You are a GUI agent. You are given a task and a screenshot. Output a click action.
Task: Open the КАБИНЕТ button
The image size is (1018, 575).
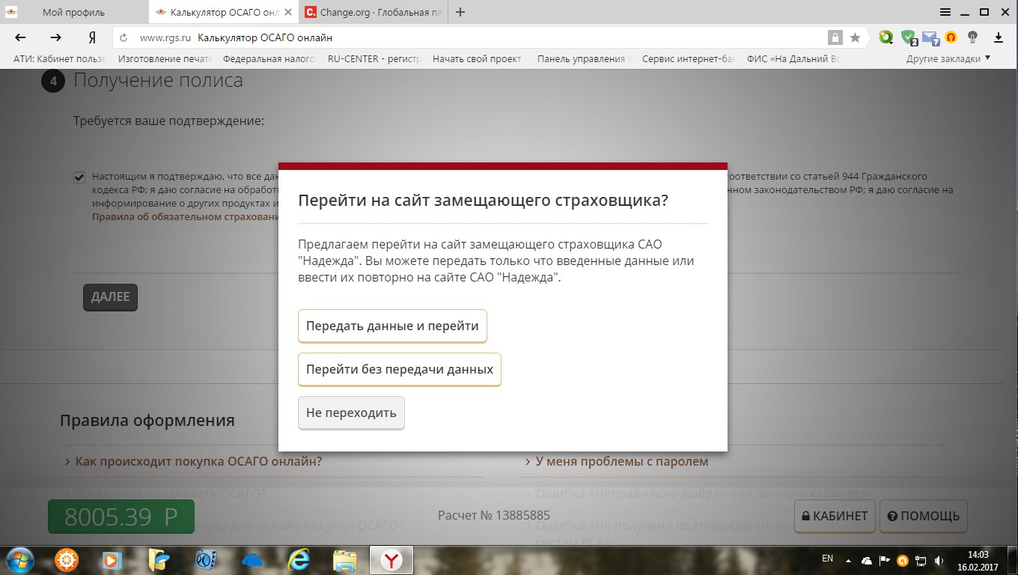coord(835,516)
